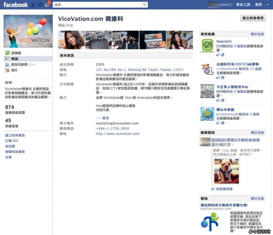Click the thumbs-up icon beside 說這專頁讚
This screenshot has height=235, width=273.
[x=213, y=189]
